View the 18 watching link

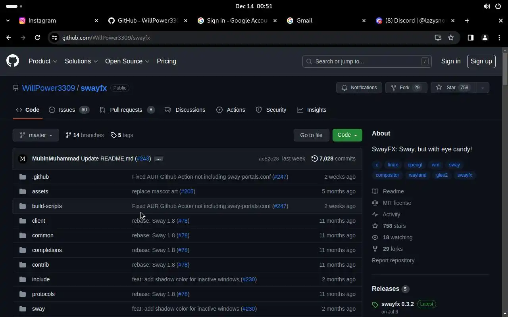pyautogui.click(x=392, y=237)
